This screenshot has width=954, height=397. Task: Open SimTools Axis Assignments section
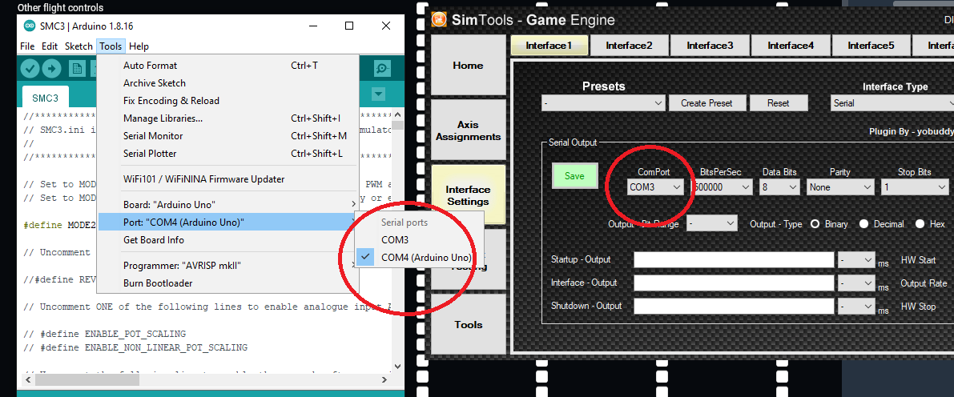coord(468,130)
